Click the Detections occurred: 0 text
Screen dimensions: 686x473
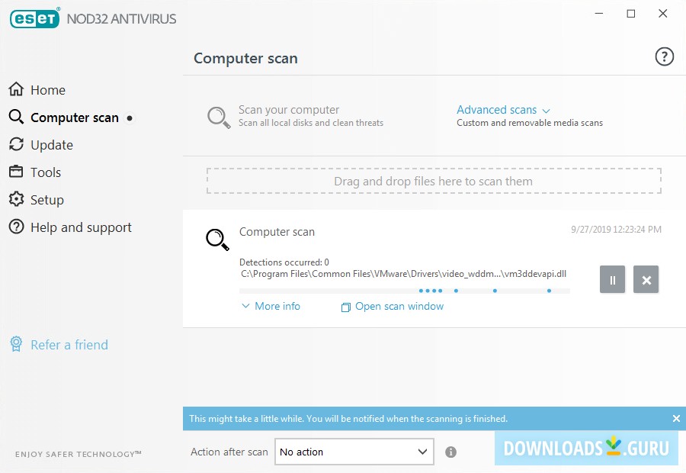pyautogui.click(x=284, y=262)
